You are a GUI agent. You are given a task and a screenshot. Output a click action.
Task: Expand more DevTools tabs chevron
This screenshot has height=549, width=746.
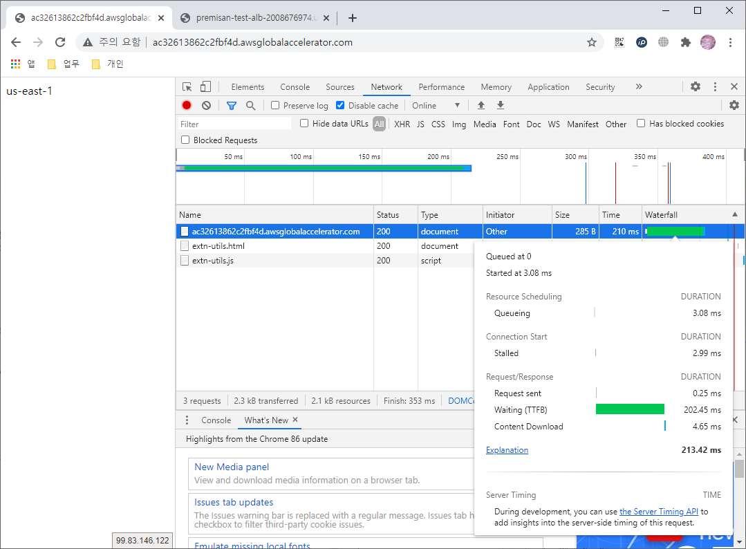[638, 86]
